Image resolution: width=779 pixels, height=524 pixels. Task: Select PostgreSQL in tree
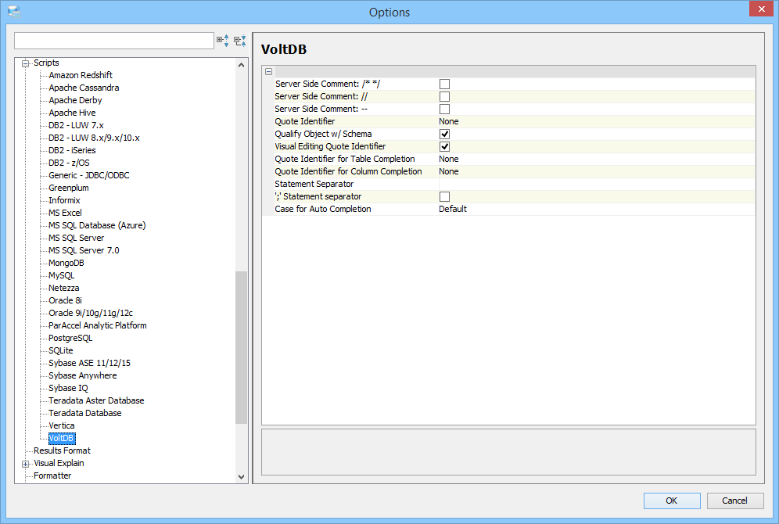[70, 338]
